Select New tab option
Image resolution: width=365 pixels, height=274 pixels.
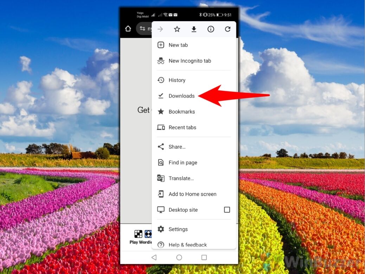(x=178, y=45)
